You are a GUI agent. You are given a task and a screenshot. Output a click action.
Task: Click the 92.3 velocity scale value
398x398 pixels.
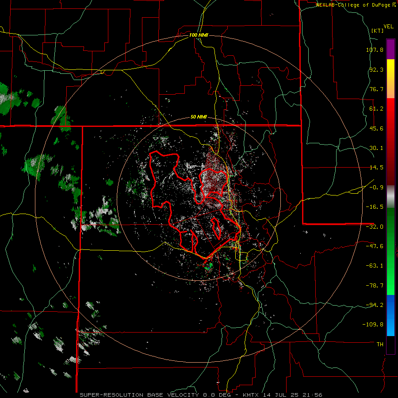click(x=376, y=69)
